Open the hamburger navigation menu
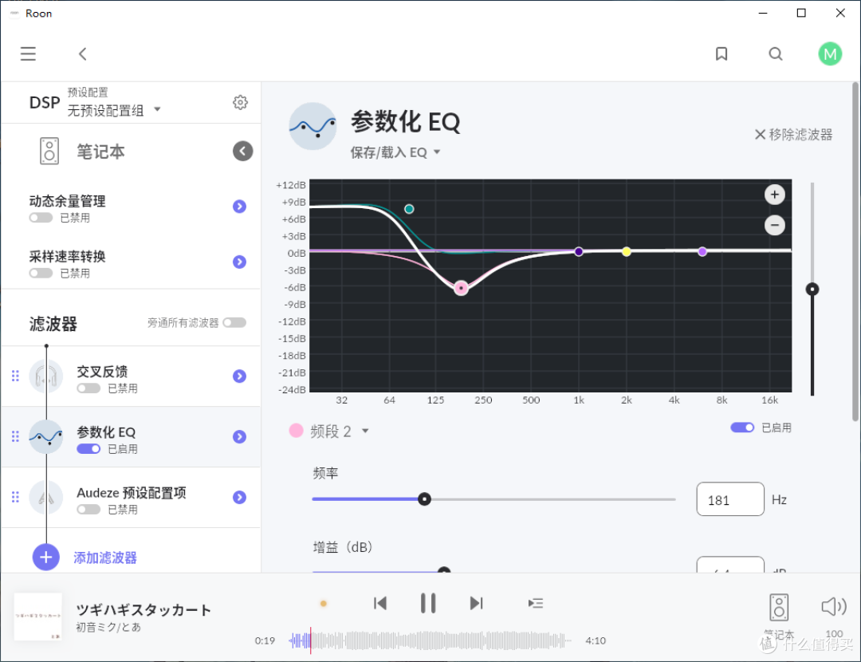 pyautogui.click(x=28, y=53)
